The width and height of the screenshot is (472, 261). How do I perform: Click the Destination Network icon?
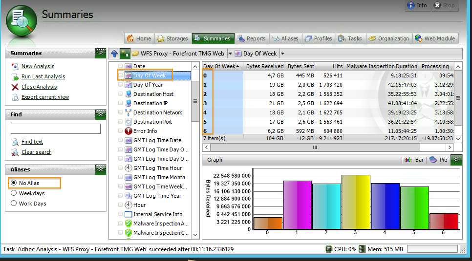(x=129, y=112)
